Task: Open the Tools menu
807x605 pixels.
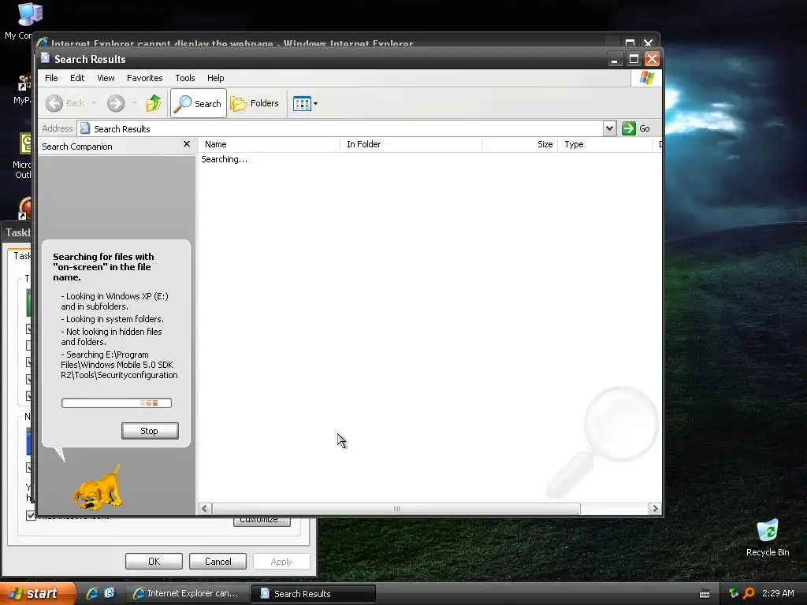Action: pos(184,78)
